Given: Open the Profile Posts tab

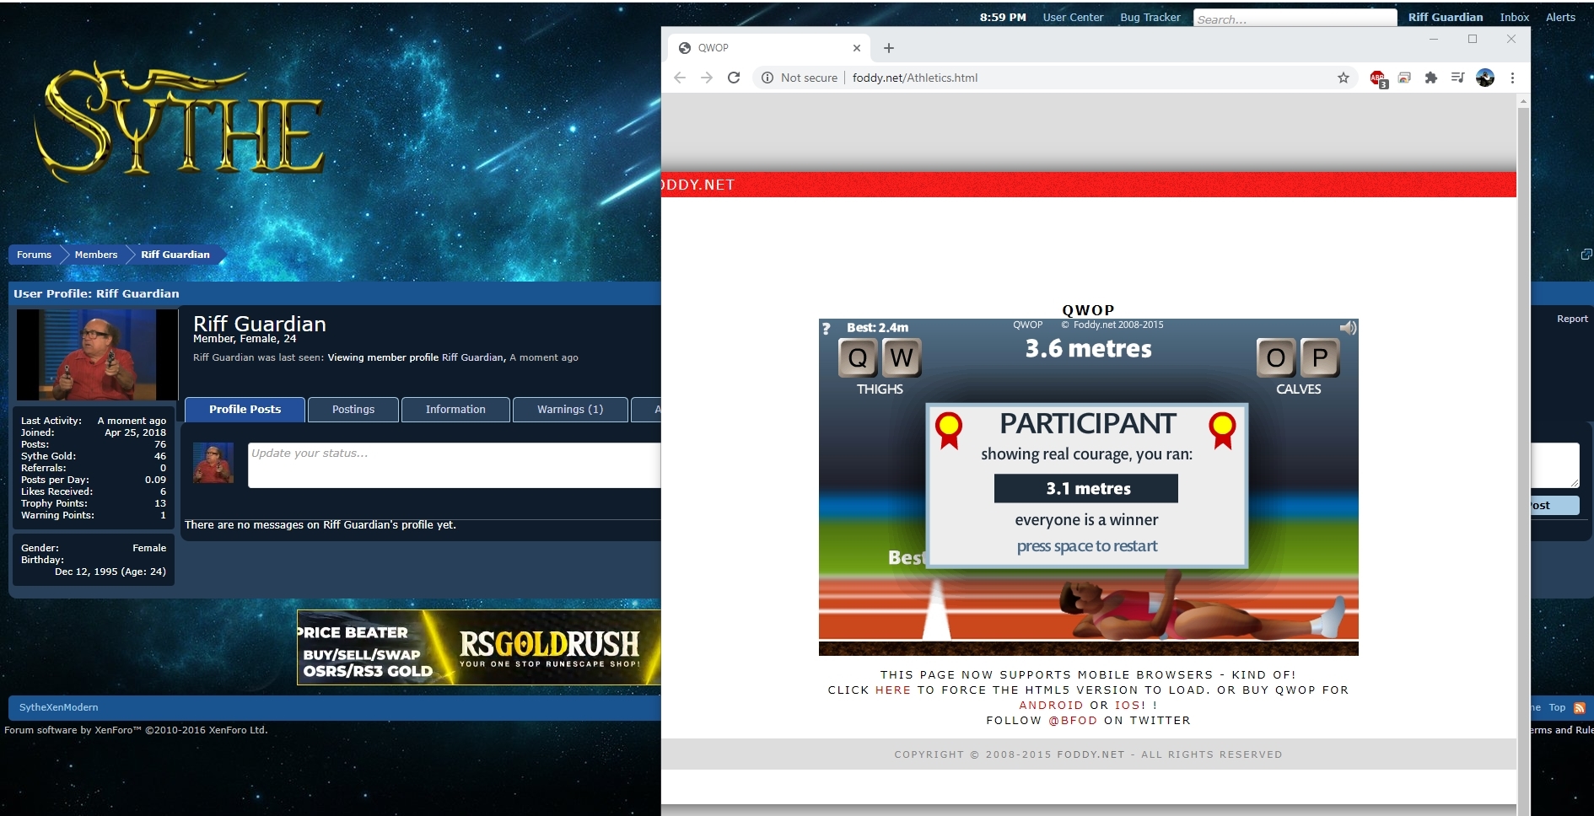Looking at the screenshot, I should 245,409.
